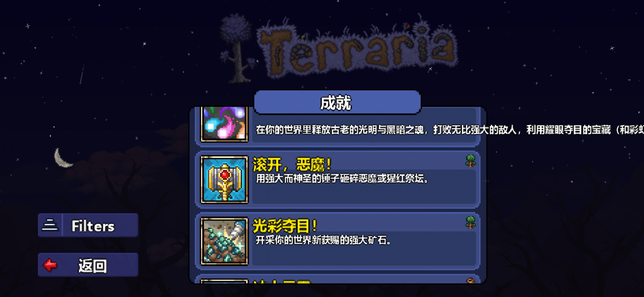Viewport: 644px width, 297px height.
Task: Click the 成就 header tab
Action: [x=337, y=102]
